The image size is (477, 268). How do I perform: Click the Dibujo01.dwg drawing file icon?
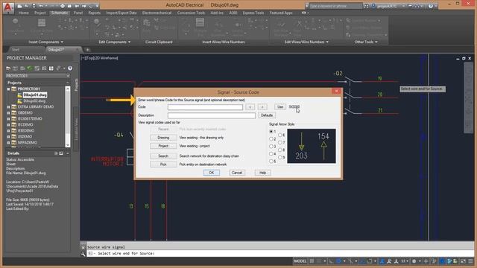[x=20, y=95]
